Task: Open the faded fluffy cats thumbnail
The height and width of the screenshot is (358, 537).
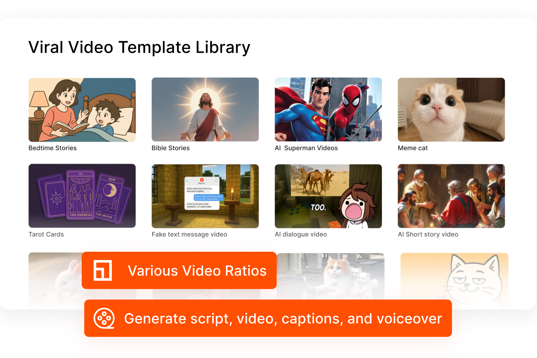Action: (x=330, y=276)
